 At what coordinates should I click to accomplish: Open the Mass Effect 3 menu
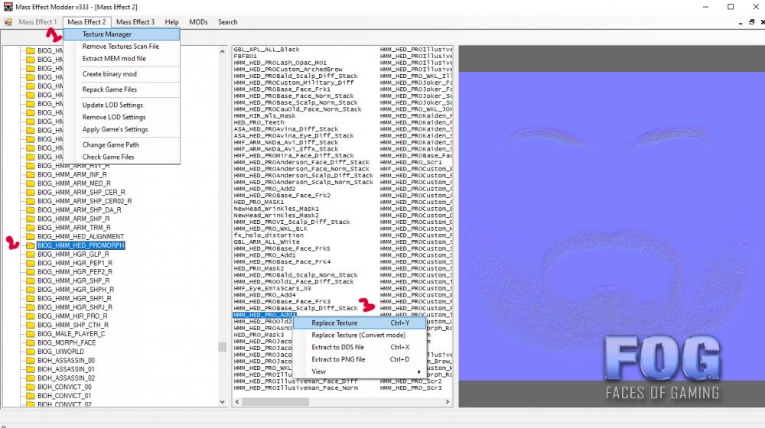135,22
